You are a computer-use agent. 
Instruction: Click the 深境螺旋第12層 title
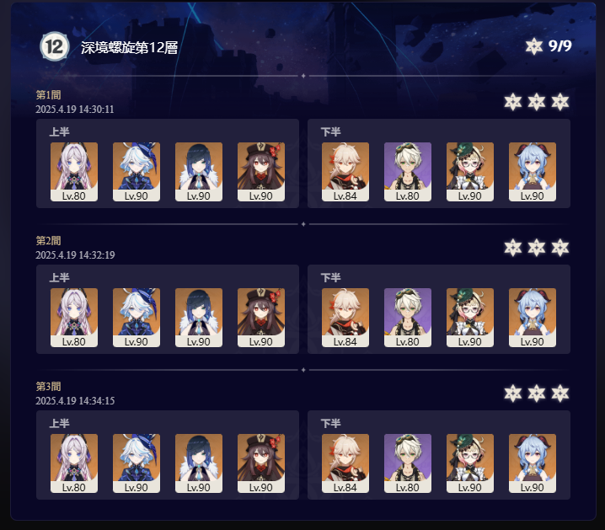(129, 47)
